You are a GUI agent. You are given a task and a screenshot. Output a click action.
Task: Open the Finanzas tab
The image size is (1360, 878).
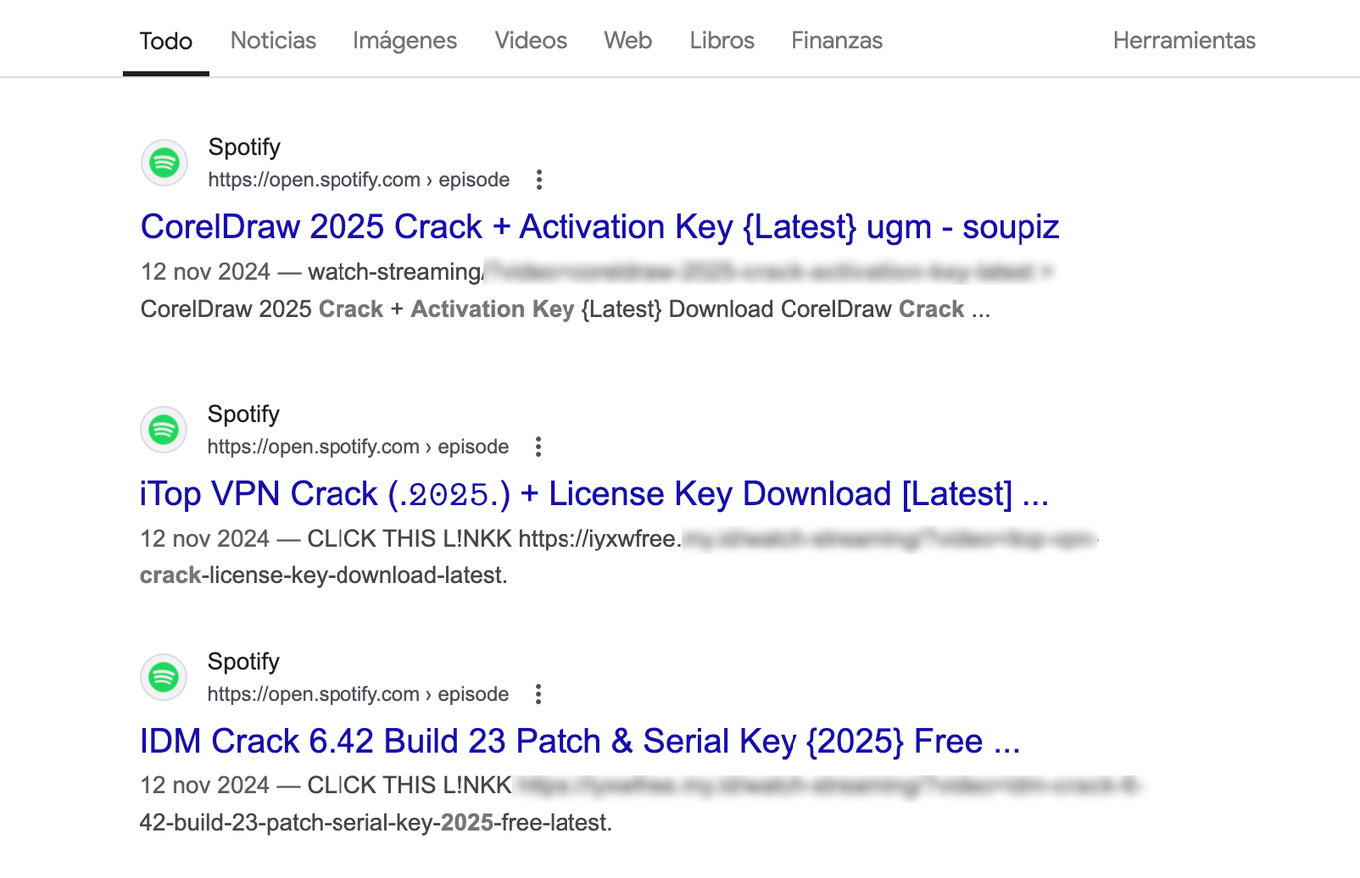pos(837,41)
